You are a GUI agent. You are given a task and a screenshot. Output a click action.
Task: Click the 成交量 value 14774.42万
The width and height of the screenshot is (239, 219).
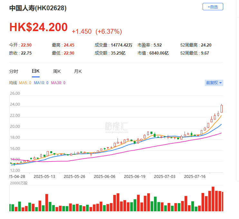(121, 45)
